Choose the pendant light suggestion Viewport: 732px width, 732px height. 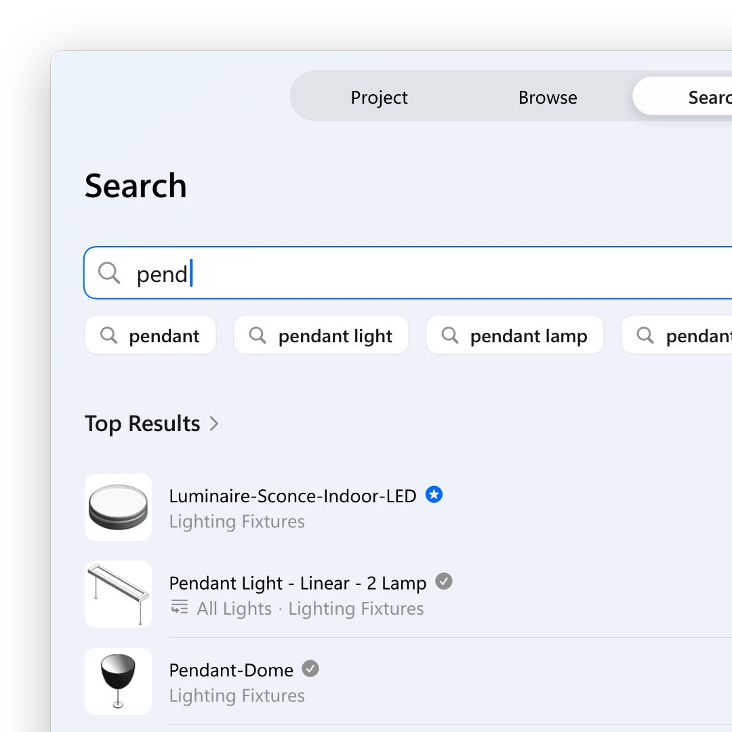[321, 335]
